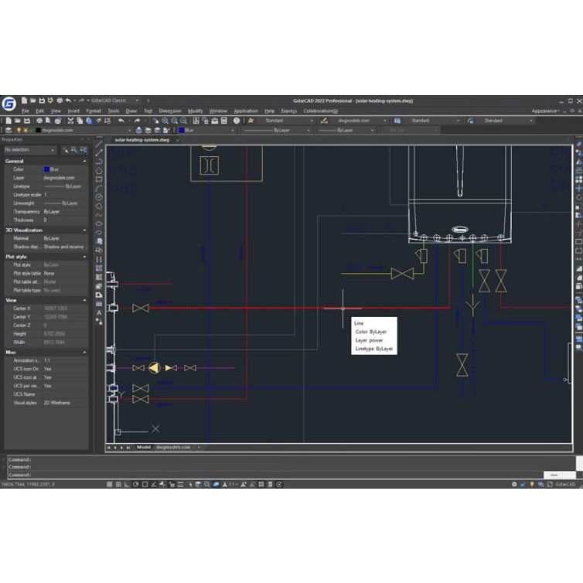Switch to the Model layout tab
The width and height of the screenshot is (583, 583).
pos(144,447)
